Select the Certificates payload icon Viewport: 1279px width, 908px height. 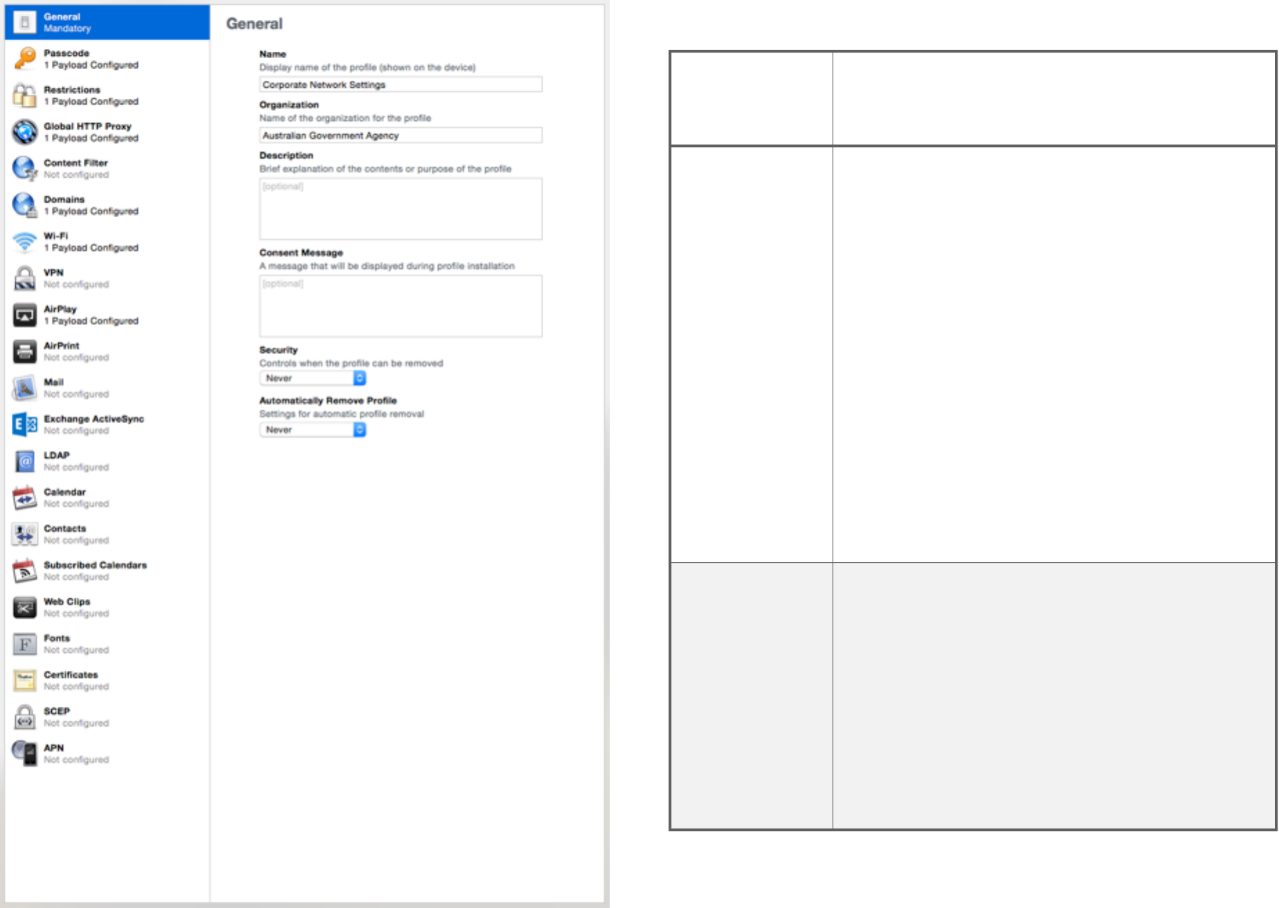point(25,680)
